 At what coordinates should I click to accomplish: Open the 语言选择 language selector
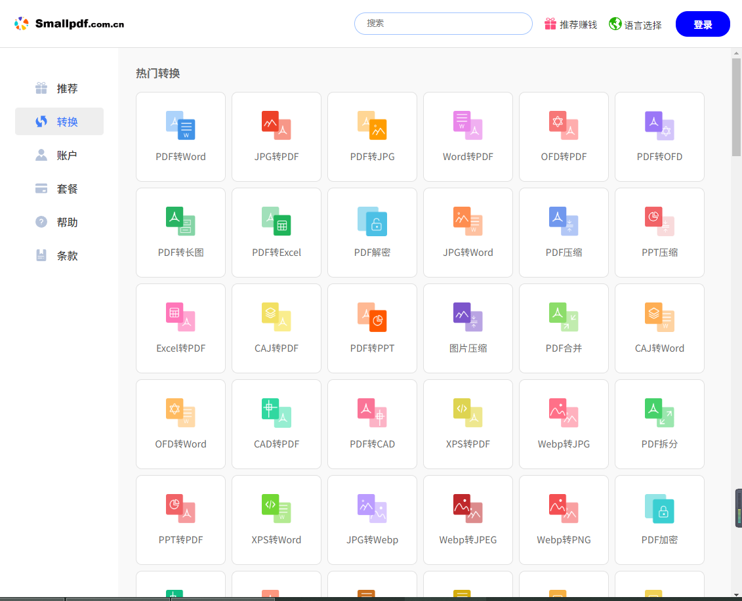[635, 24]
